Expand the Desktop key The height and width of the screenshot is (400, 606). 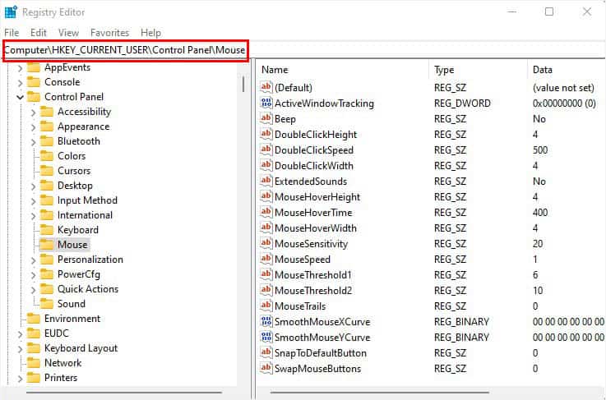tap(33, 186)
